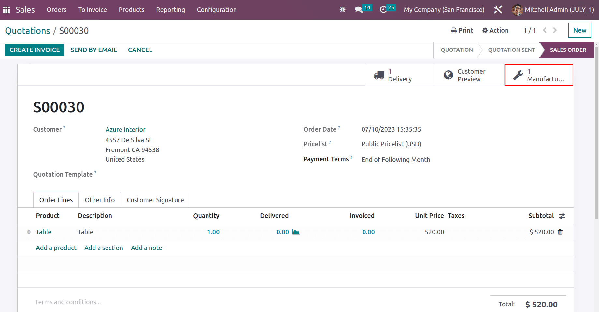
Task: Go to previous record arrow
Action: pyautogui.click(x=545, y=30)
